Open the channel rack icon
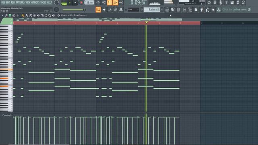This screenshot has width=258, height=145. point(179,10)
